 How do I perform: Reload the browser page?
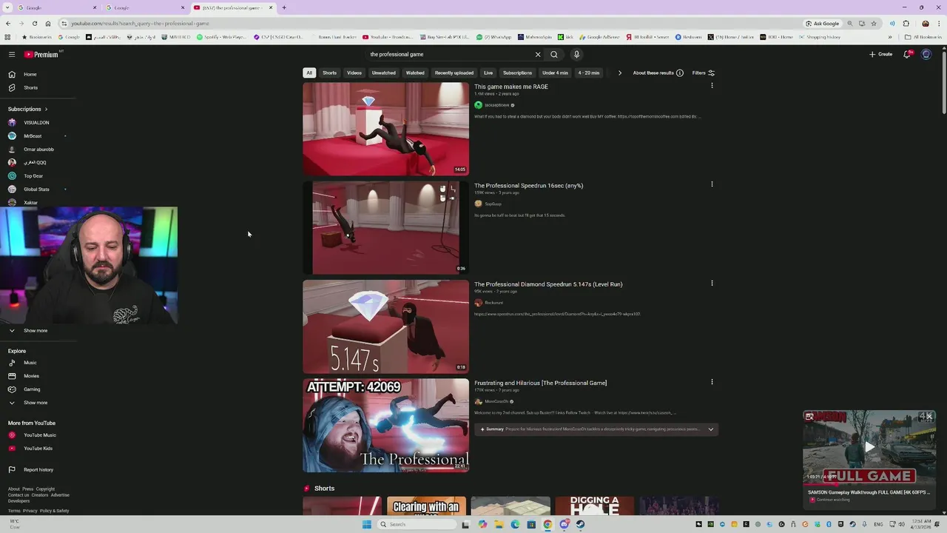[x=34, y=23]
